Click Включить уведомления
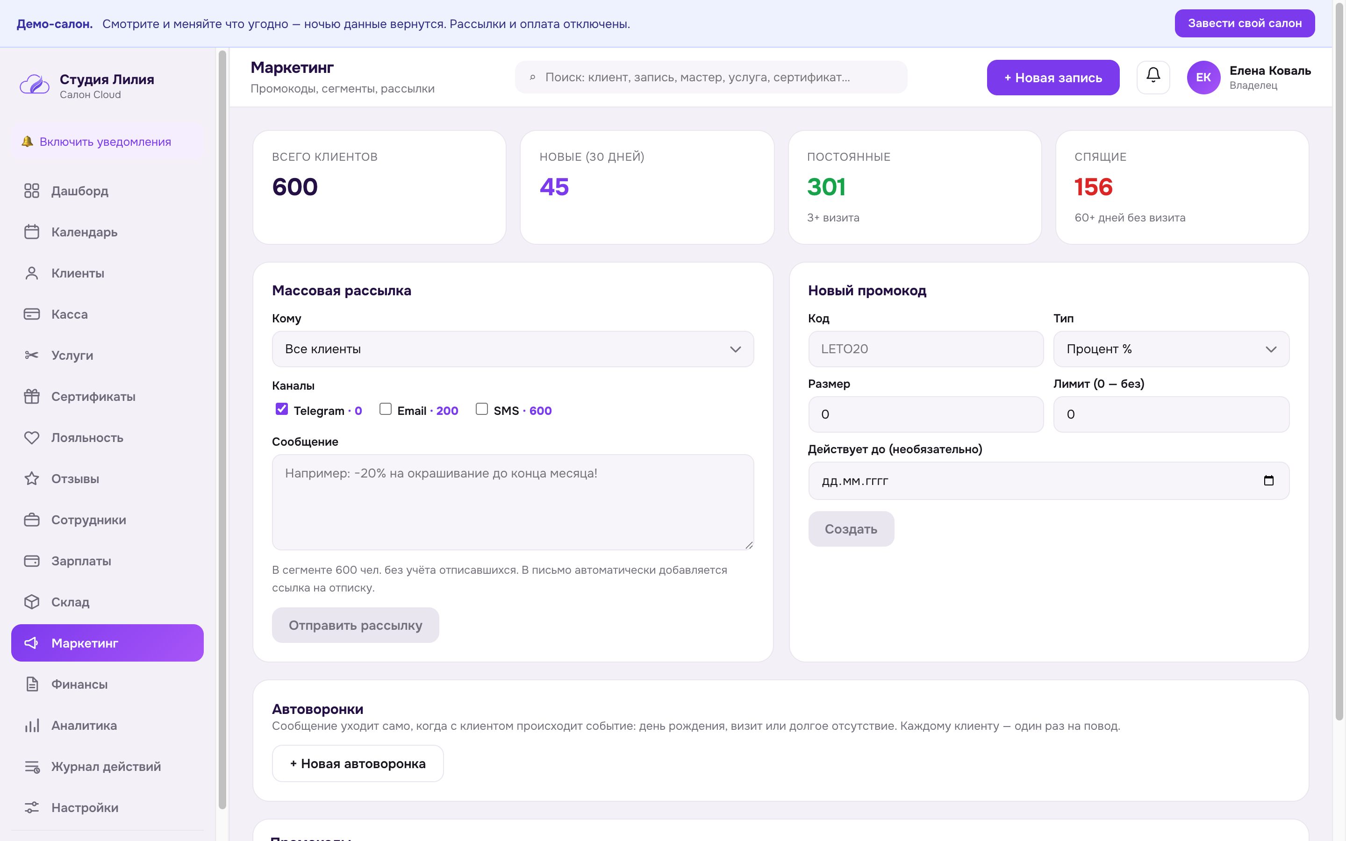 (x=107, y=142)
